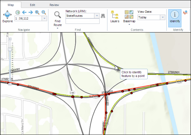Toggle the Identify tool
The height and width of the screenshot is (135, 191).
click(174, 17)
